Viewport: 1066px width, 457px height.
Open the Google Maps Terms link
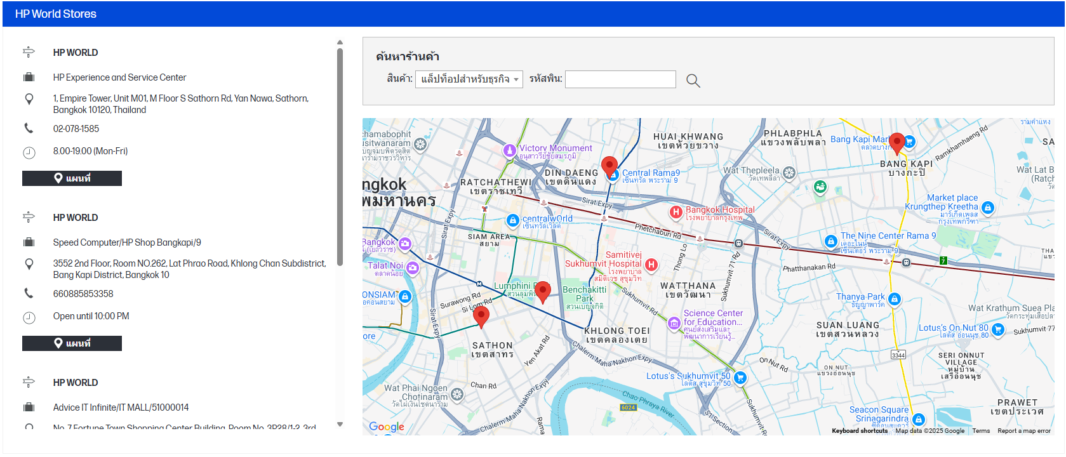click(x=980, y=431)
